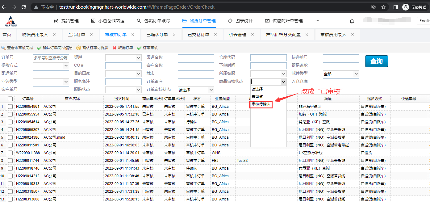The height and width of the screenshot is (202, 430).
Task: Click the notification bell icon
Action: (x=352, y=21)
